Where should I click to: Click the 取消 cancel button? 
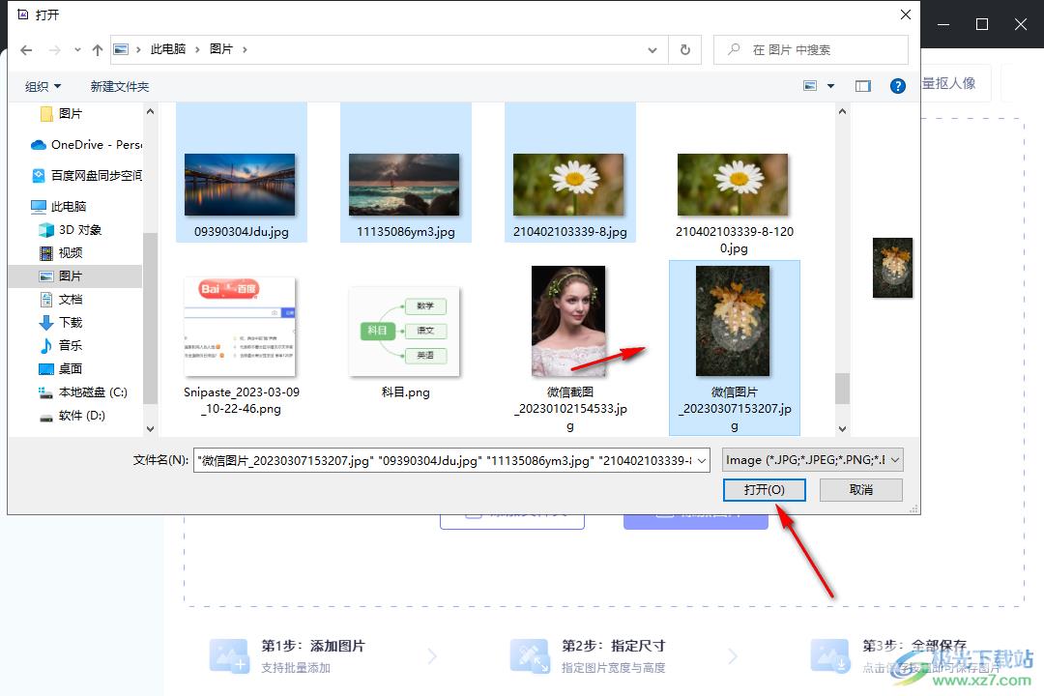click(861, 489)
